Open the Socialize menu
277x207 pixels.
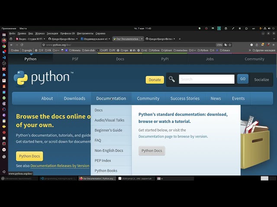point(261,79)
